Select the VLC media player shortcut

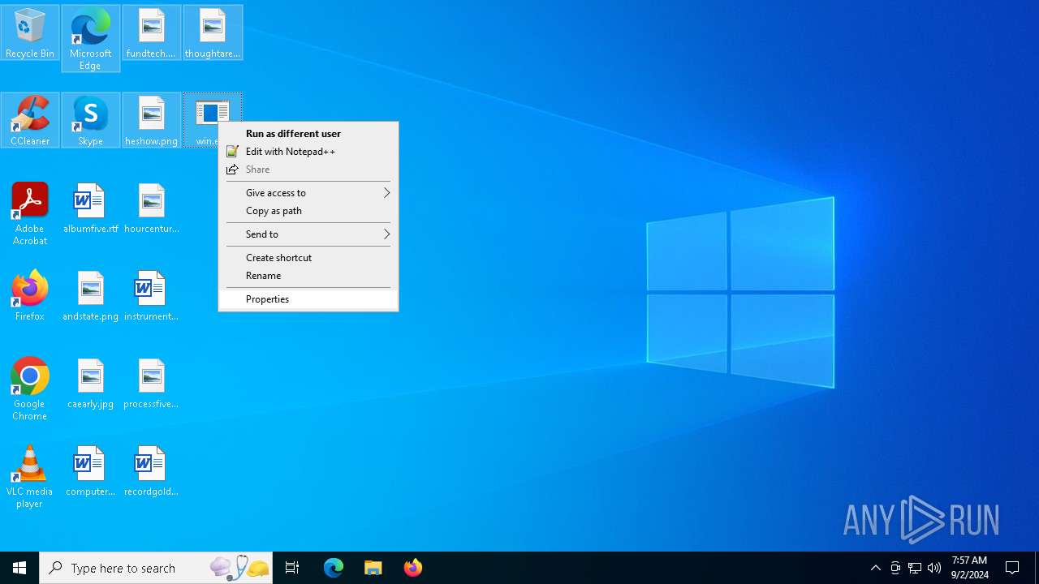[30, 477]
